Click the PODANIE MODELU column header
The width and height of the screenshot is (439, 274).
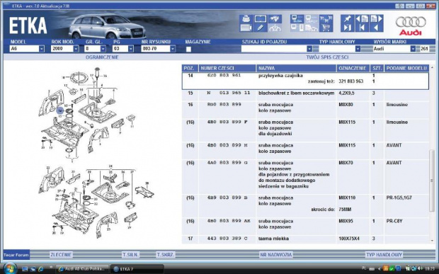(x=406, y=68)
